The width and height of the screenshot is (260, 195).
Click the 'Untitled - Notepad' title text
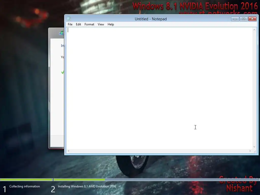[x=151, y=19]
